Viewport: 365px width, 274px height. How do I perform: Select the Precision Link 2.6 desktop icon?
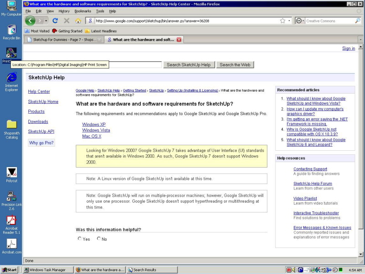11,200
